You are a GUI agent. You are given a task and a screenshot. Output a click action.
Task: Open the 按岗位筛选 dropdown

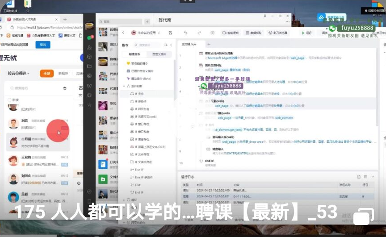(21, 73)
